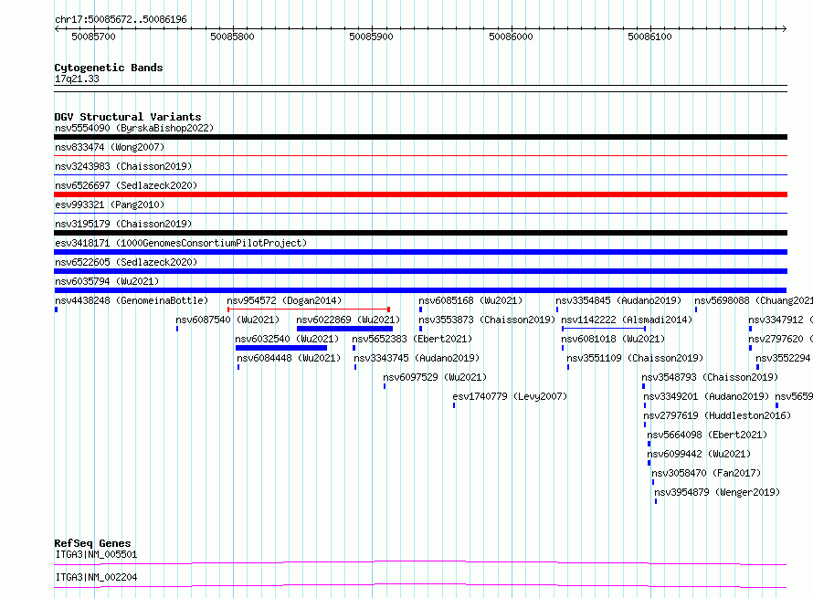Select nsv6035794 (Wu2021) variant label

coord(107,281)
